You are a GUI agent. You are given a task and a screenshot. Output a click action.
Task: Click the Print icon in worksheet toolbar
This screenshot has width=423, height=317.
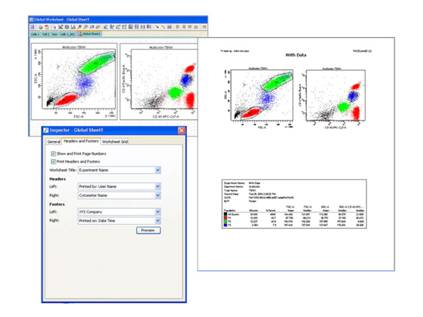point(40,27)
